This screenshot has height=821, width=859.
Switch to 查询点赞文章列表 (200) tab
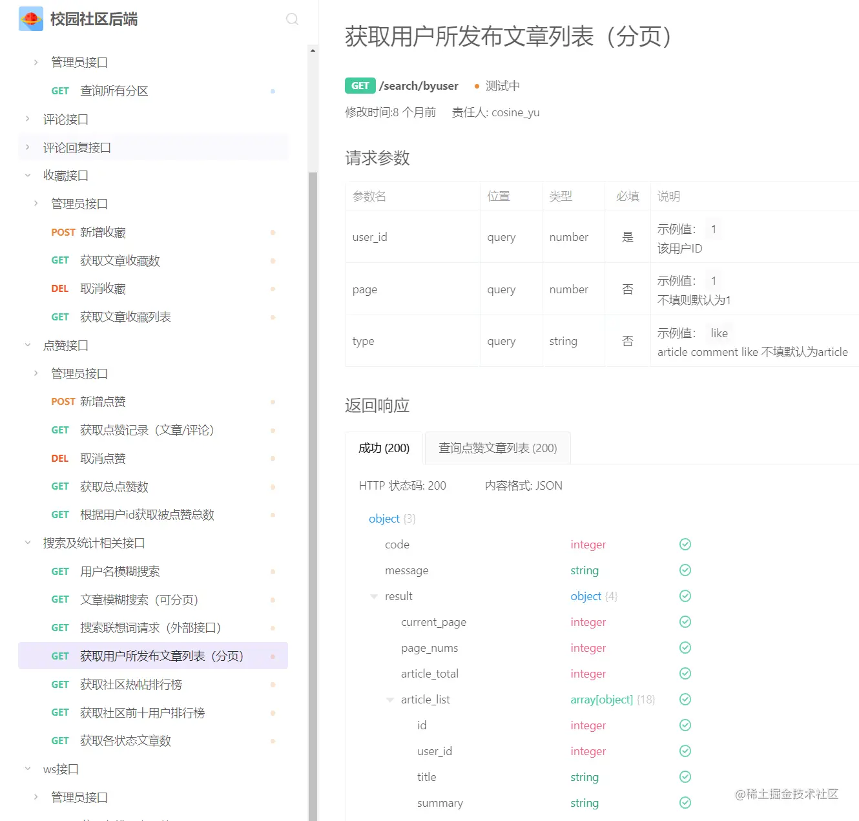[498, 448]
